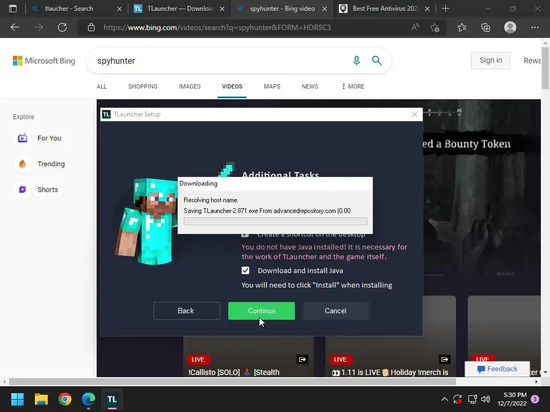Screen dimensions: 550x412
Task: Click the download progress bar
Action: point(276,221)
